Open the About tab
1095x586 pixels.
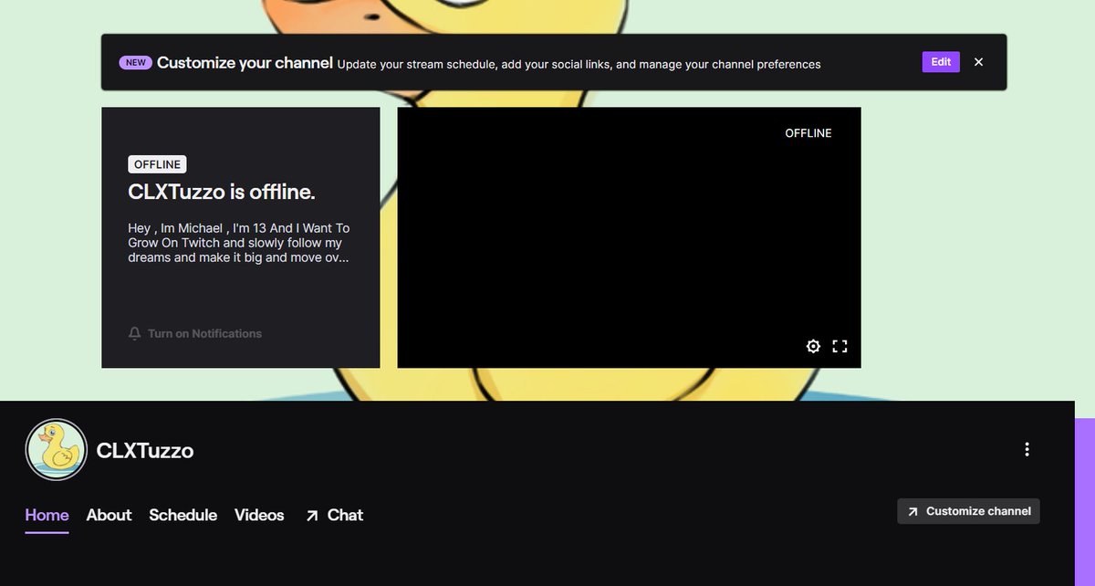tap(109, 516)
